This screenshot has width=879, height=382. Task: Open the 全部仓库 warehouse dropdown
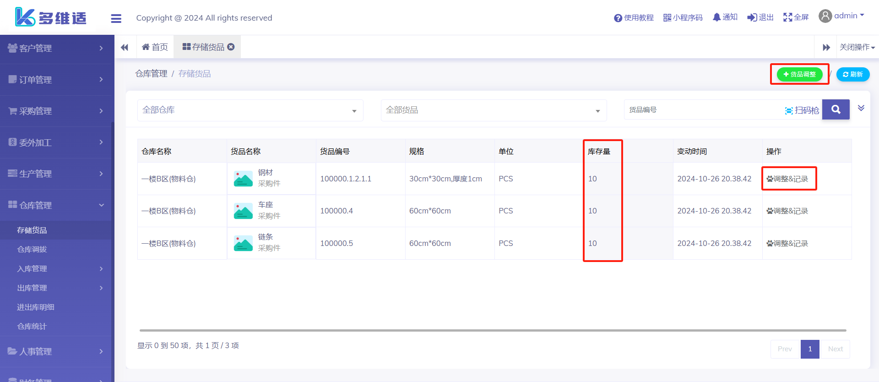pyautogui.click(x=250, y=110)
